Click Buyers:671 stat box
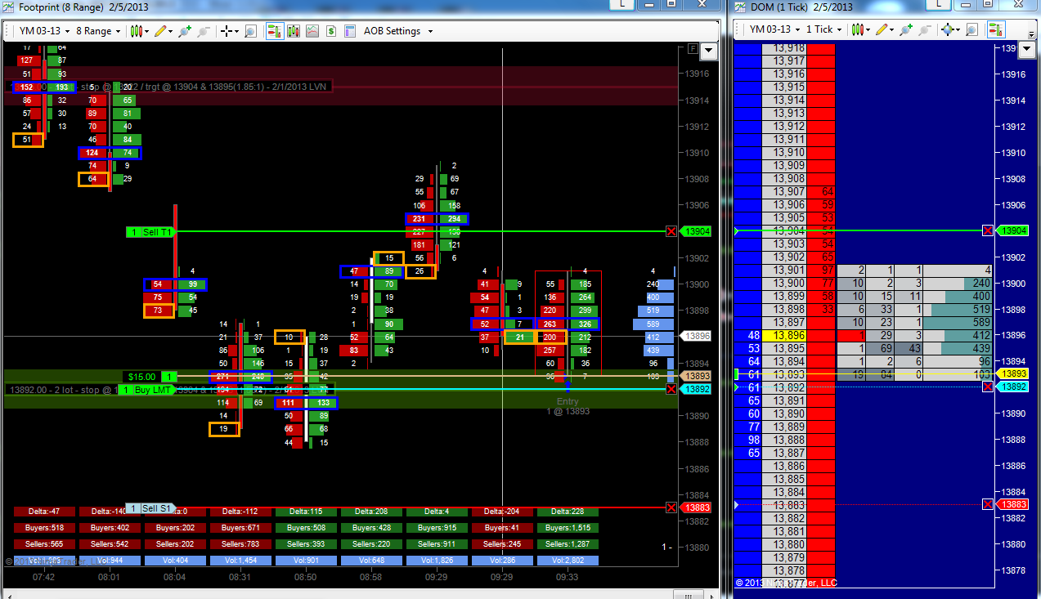The image size is (1041, 599). point(240,528)
